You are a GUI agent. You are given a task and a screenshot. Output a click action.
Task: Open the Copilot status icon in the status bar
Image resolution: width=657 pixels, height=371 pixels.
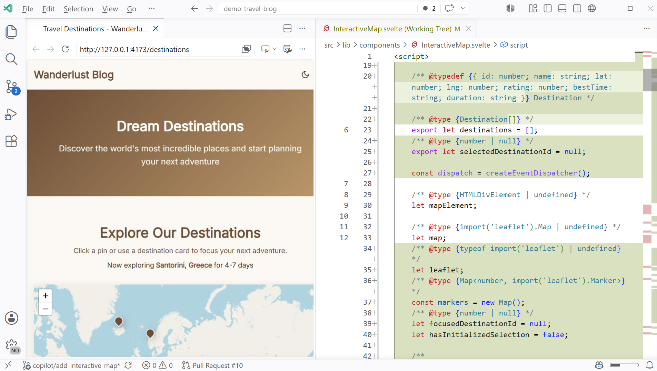[599, 365]
